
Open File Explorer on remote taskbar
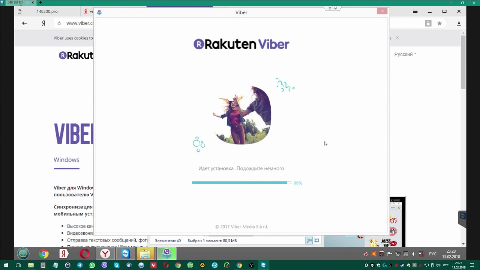(x=145, y=254)
